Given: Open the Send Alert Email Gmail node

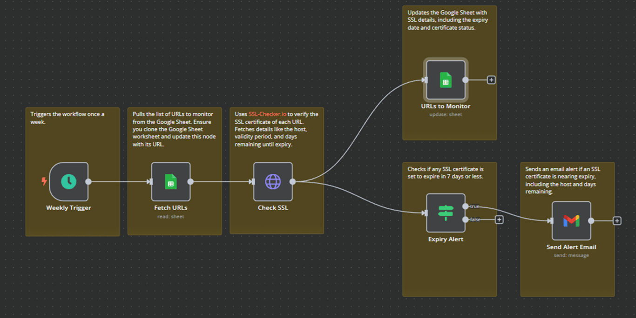Looking at the screenshot, I should [571, 220].
